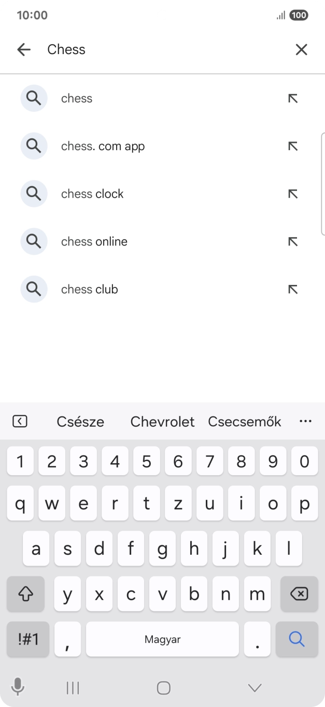Tap the back arrow to exit search
This screenshot has height=707, width=325.
(x=24, y=49)
